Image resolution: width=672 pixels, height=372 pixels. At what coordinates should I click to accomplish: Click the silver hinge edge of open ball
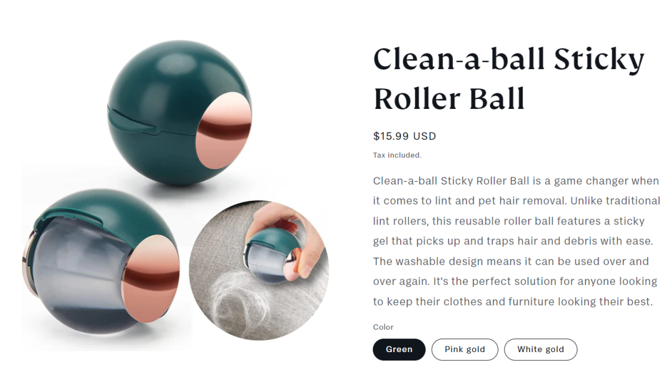(28, 261)
